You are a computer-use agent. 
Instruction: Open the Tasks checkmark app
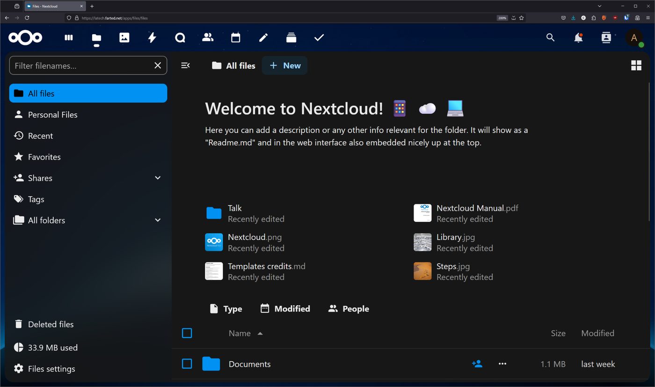pyautogui.click(x=319, y=37)
